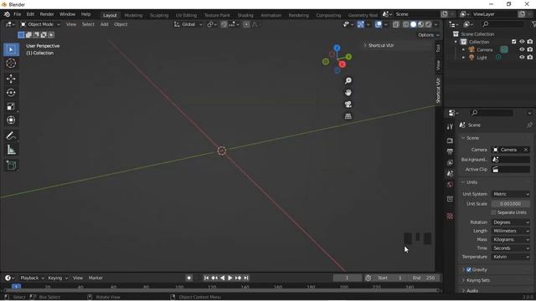
Task: Select the Scale tool
Action: [11, 106]
